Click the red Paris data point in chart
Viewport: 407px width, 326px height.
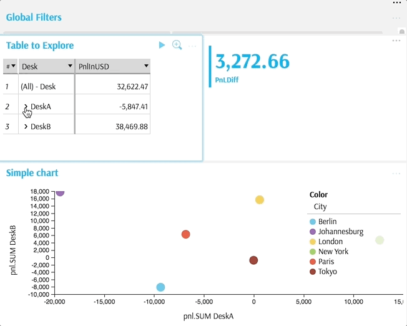(186, 234)
